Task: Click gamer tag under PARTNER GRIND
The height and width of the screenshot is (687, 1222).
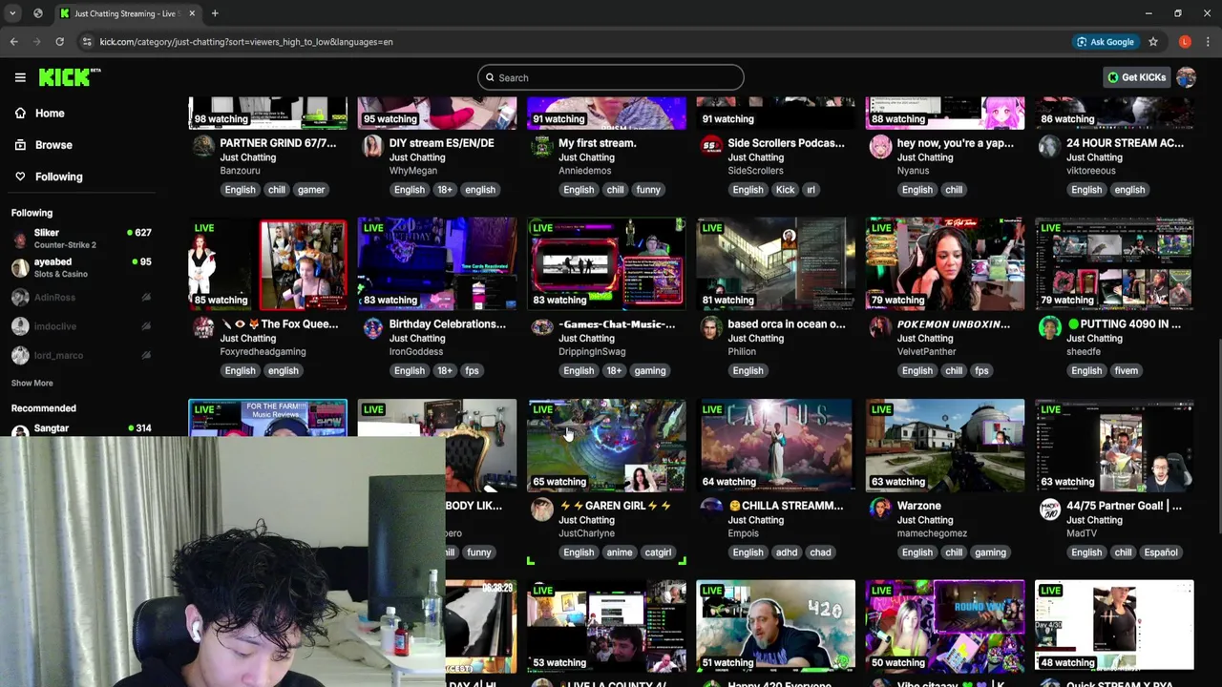Action: pyautogui.click(x=311, y=190)
